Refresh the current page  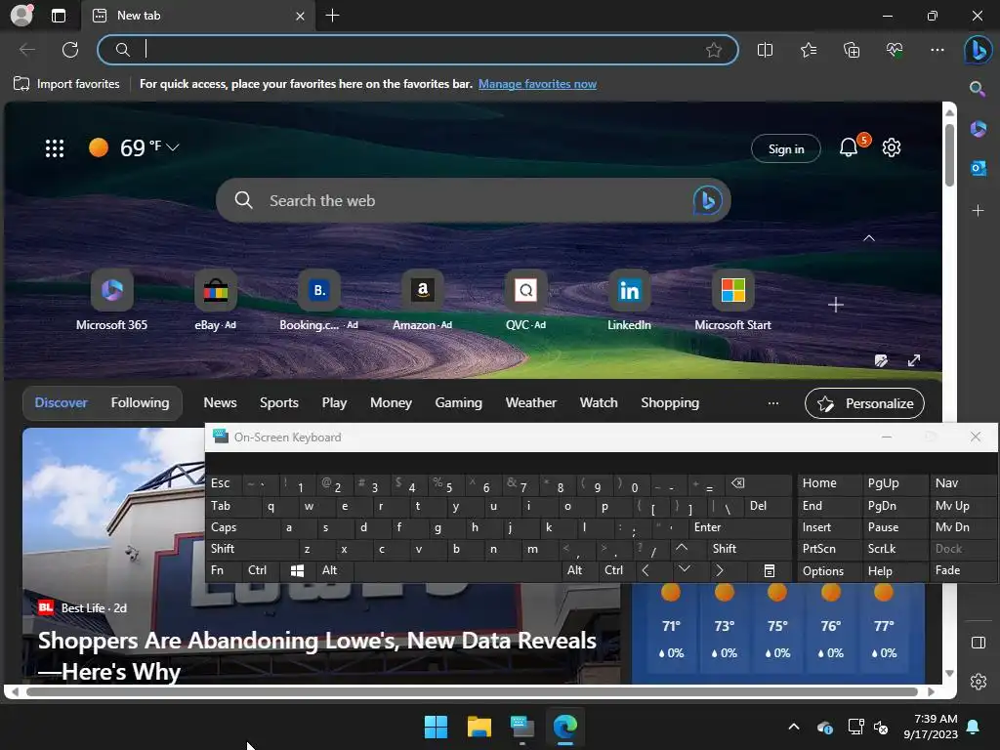pyautogui.click(x=70, y=50)
